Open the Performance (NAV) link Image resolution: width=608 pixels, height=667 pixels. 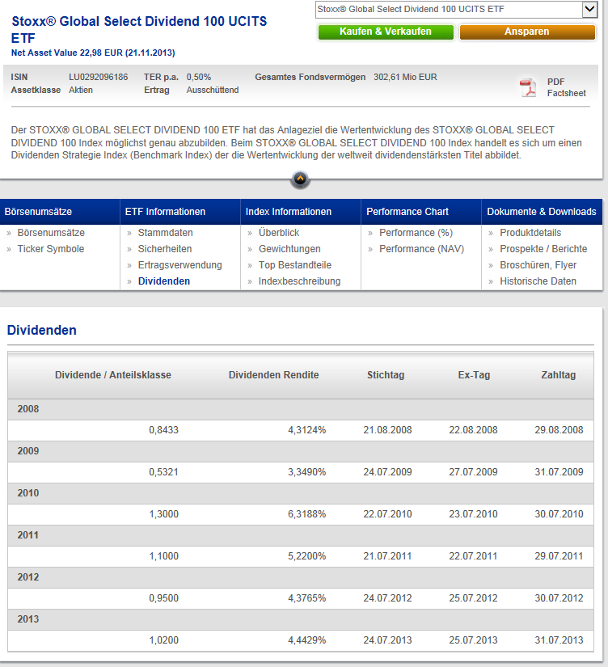pyautogui.click(x=422, y=249)
